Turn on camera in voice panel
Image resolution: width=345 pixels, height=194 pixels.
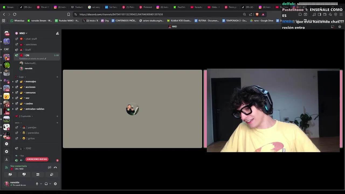(x=10, y=175)
